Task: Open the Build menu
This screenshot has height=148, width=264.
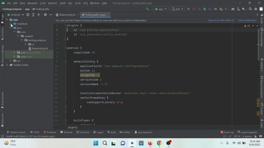Action: point(63,3)
